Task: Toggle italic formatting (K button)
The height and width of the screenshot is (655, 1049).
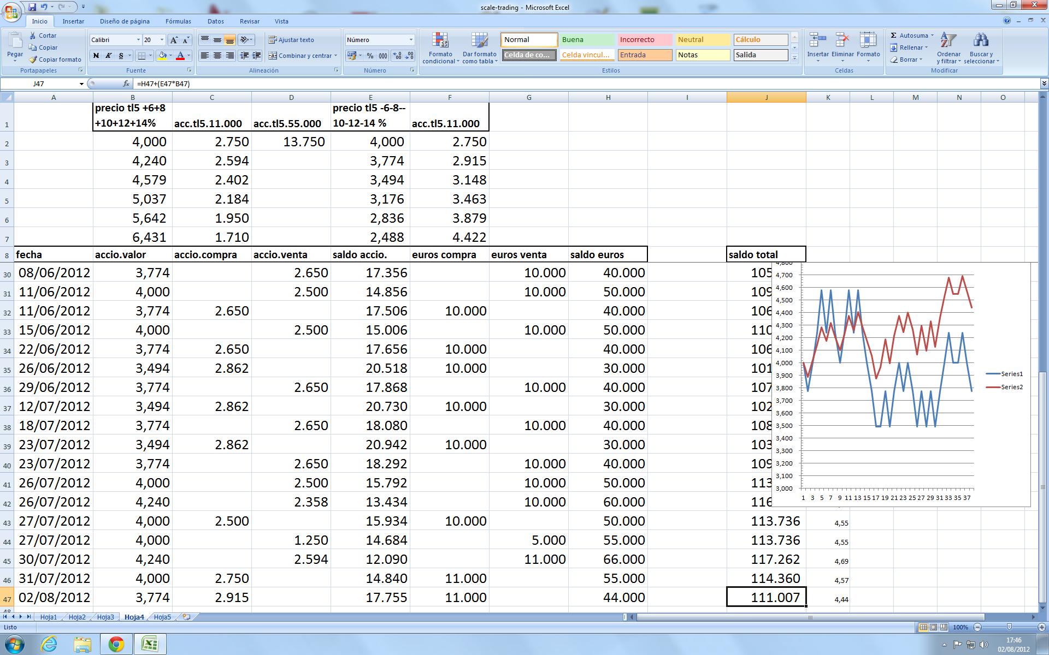Action: (x=109, y=56)
